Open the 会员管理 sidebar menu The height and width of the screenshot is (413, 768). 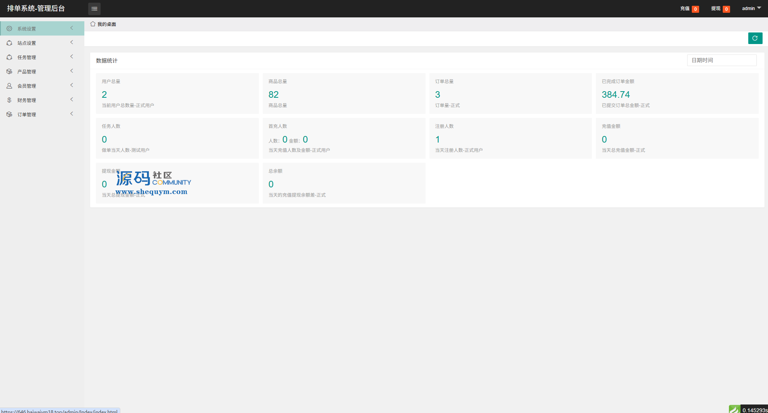pos(27,86)
